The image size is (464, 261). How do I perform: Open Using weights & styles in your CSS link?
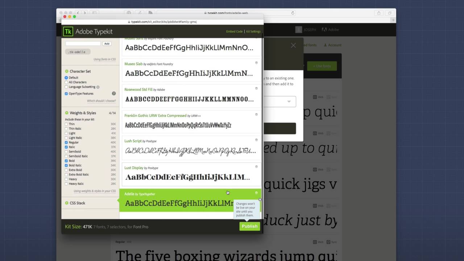95,191
